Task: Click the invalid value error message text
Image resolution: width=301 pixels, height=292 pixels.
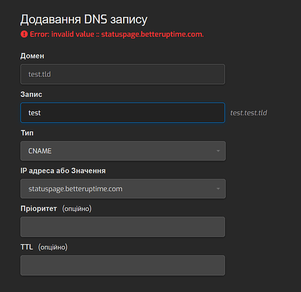Action: click(117, 34)
